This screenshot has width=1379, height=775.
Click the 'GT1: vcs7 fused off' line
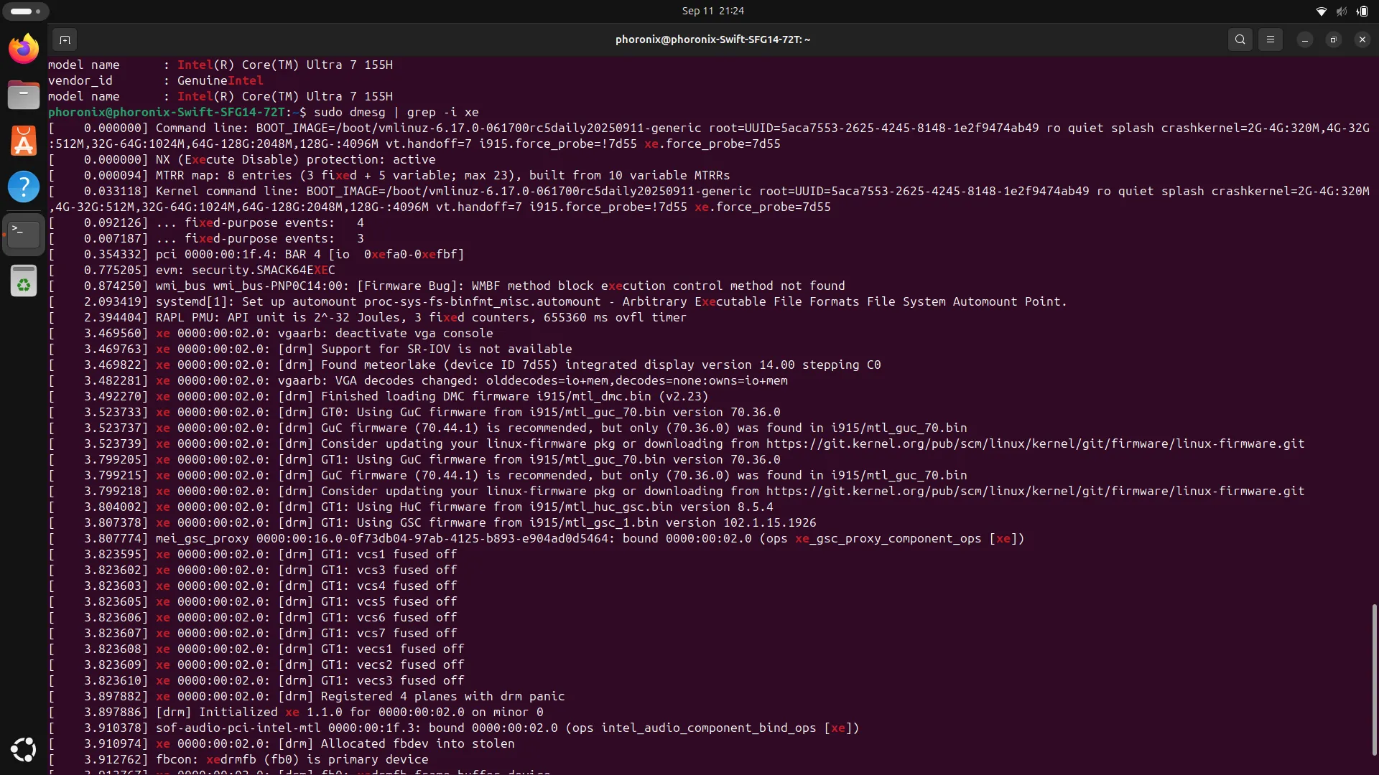coord(253,633)
